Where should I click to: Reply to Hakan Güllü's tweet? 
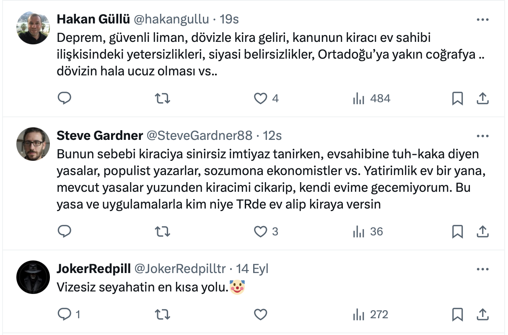(64, 98)
